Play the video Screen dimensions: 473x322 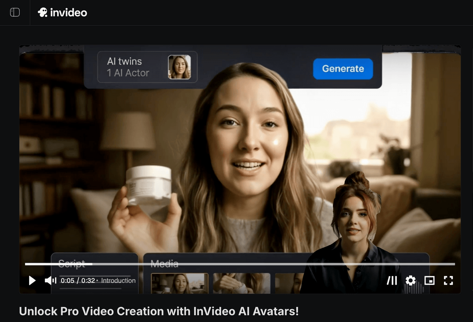coord(32,280)
